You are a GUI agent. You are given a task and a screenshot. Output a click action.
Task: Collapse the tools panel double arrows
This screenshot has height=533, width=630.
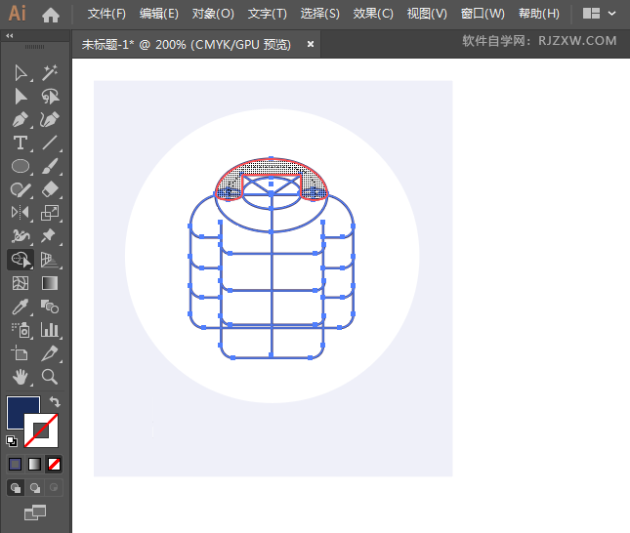[x=10, y=35]
